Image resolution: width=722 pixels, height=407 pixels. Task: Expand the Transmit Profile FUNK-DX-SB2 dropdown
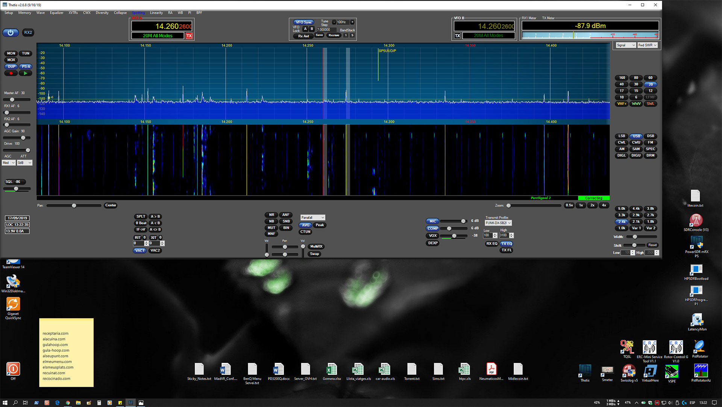pos(498,223)
